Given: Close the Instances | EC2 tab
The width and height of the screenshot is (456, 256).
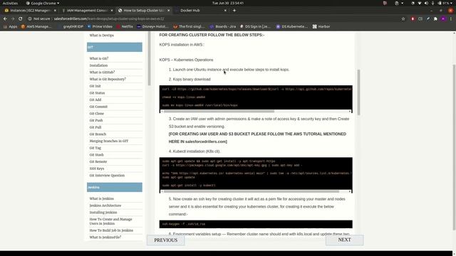Looking at the screenshot, I should [x=55, y=10].
